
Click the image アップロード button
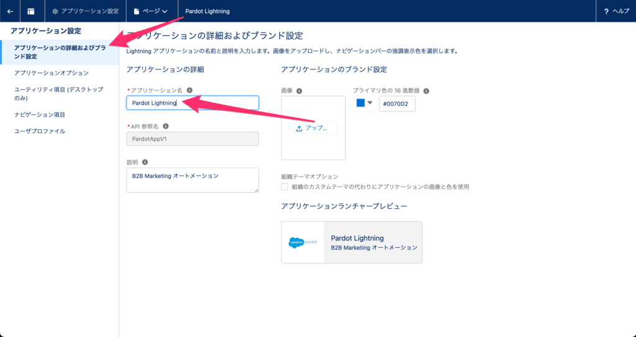[x=313, y=128]
